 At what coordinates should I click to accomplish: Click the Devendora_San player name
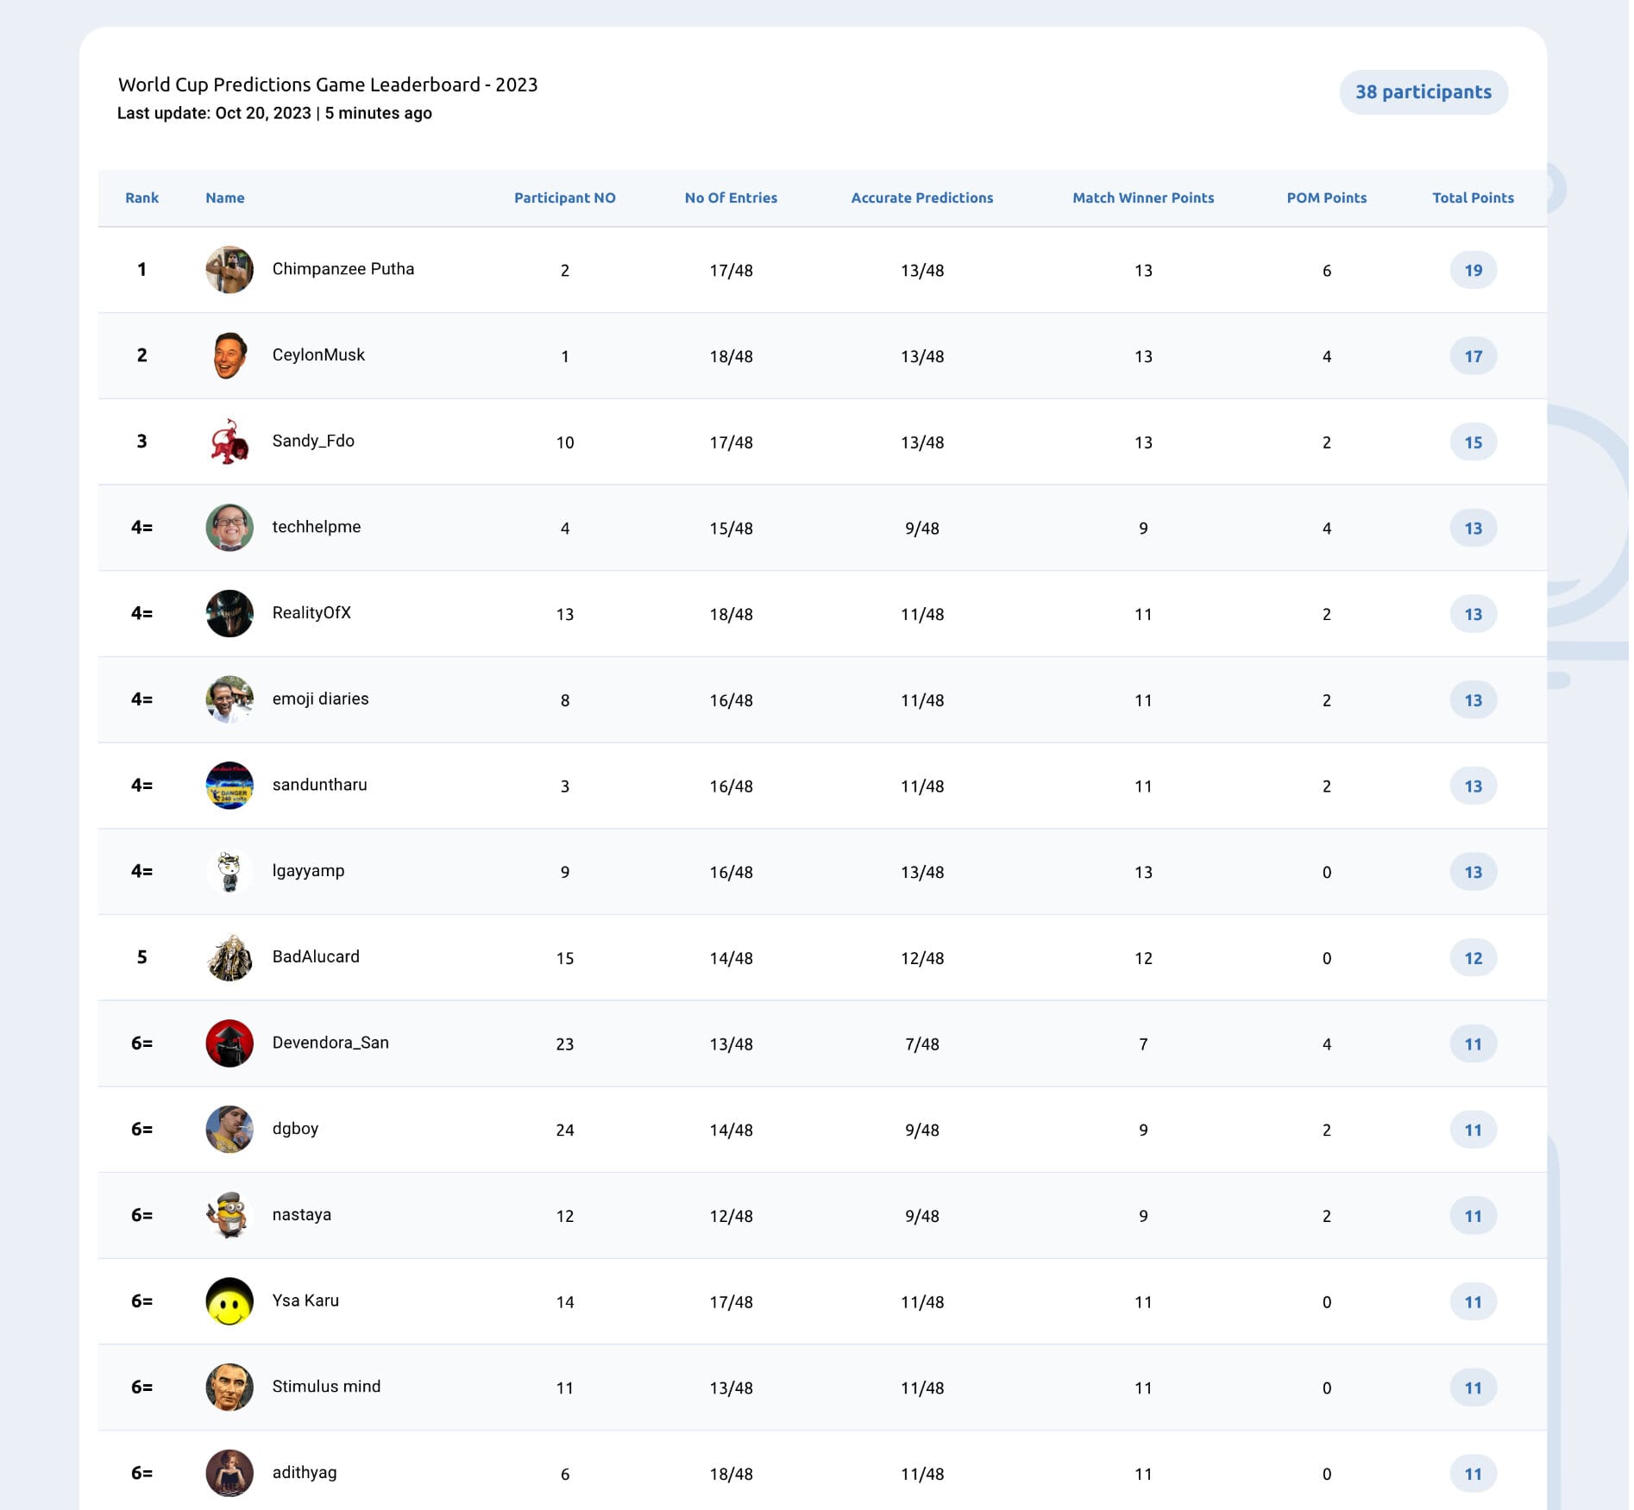(x=330, y=1043)
